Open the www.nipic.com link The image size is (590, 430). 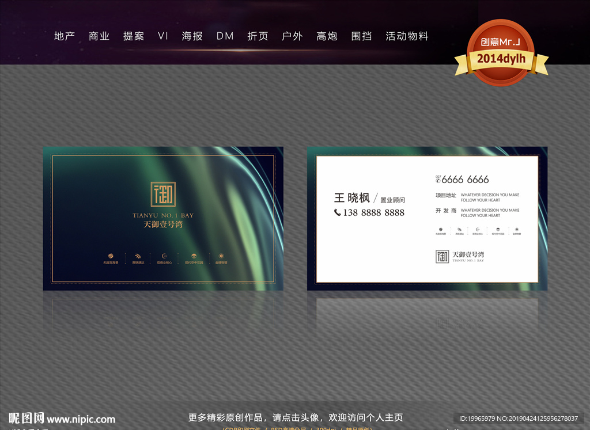[81, 420]
